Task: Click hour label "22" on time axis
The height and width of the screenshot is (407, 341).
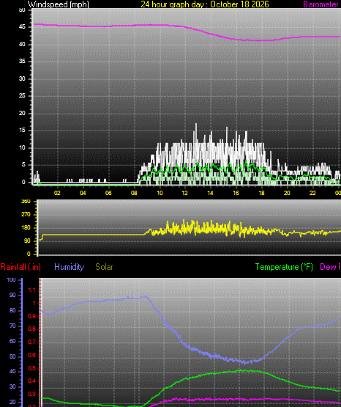Action: click(x=312, y=193)
